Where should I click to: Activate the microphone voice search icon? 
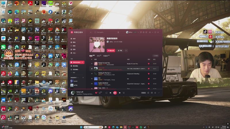(118, 32)
